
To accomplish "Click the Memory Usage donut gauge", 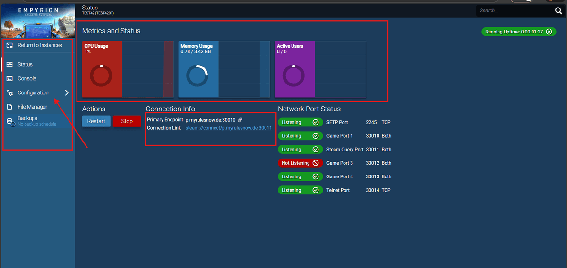I will click(x=197, y=76).
